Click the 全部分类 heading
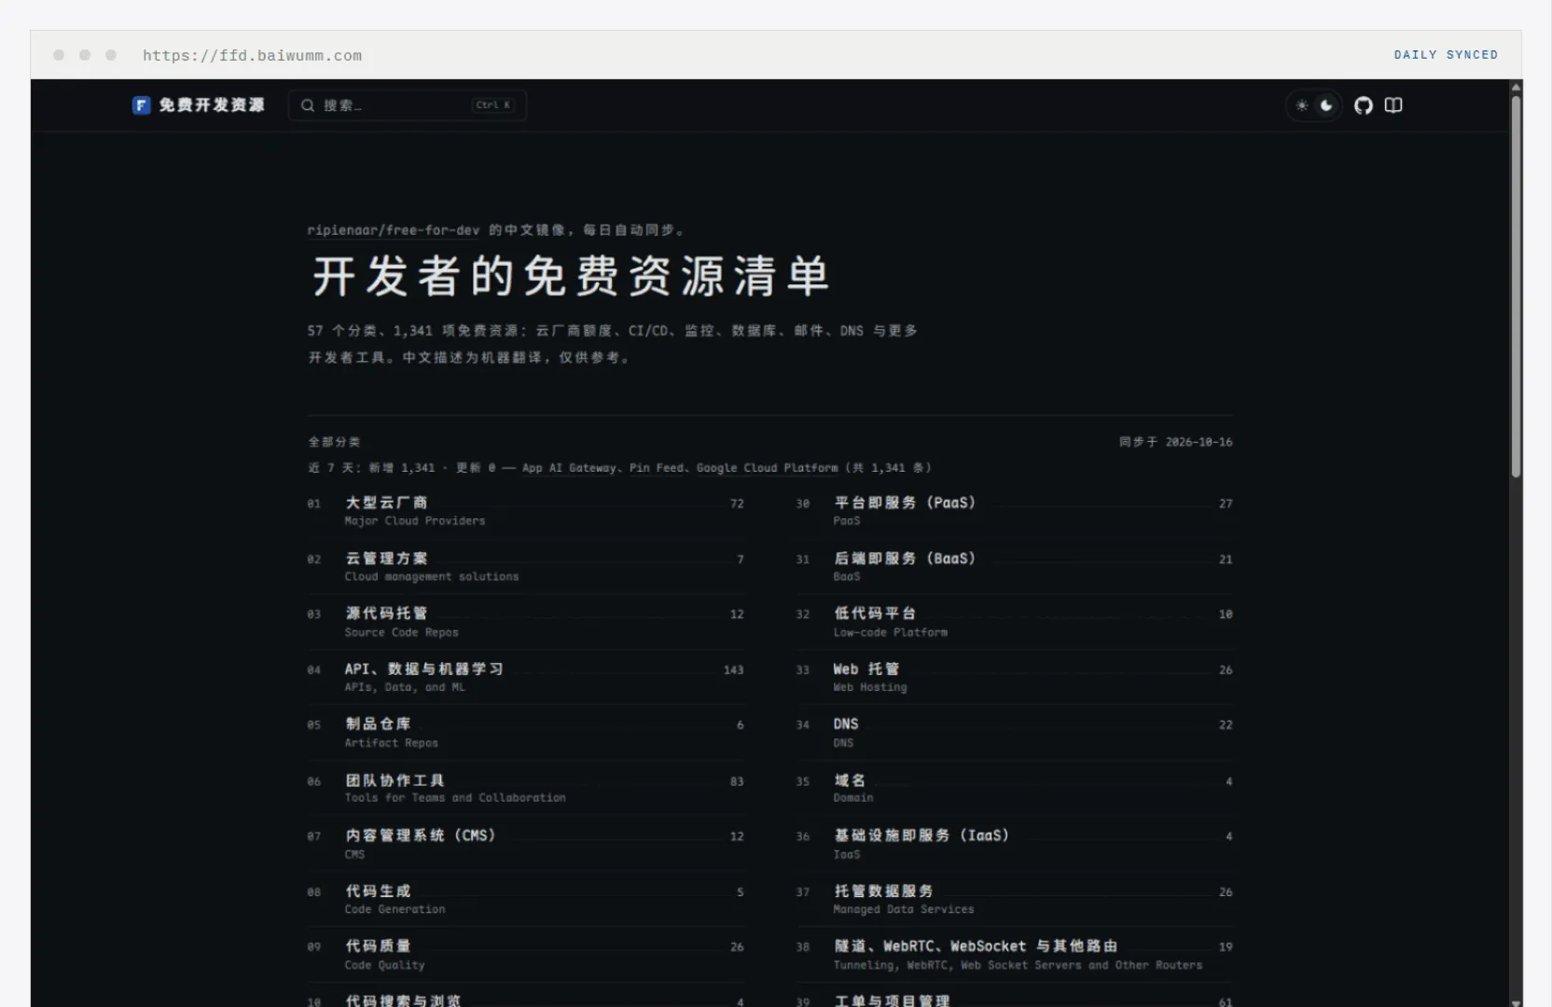 tap(334, 442)
